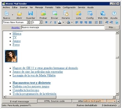122x109 pixels.
Task: Center align text
Action: tap(81, 22)
